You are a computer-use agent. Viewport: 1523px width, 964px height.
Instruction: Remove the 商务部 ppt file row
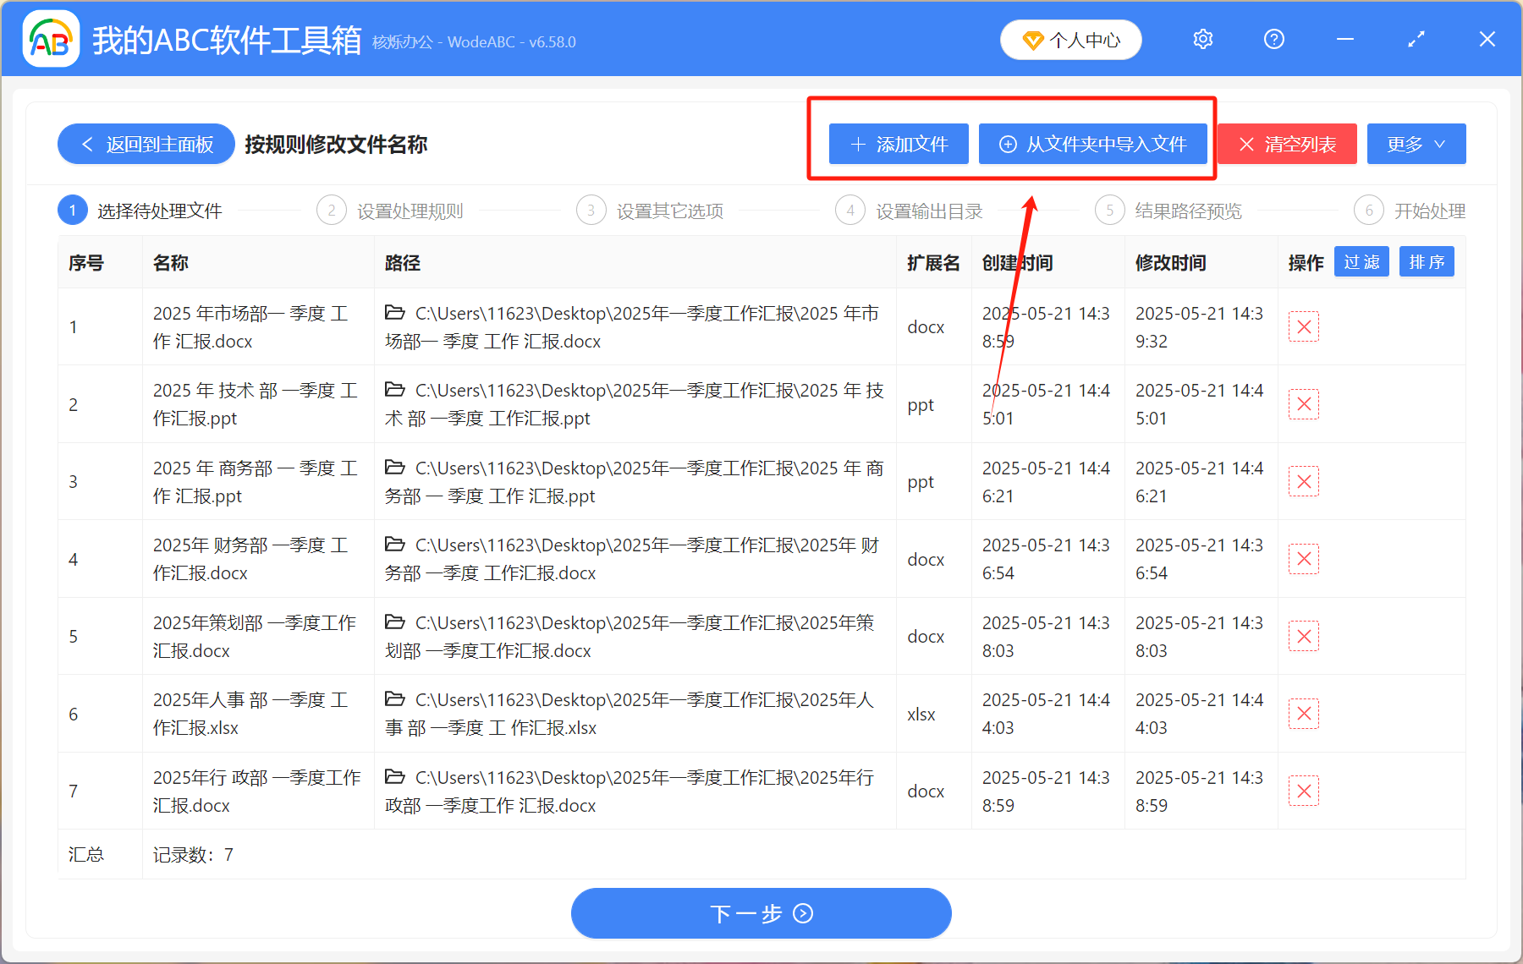click(1304, 482)
